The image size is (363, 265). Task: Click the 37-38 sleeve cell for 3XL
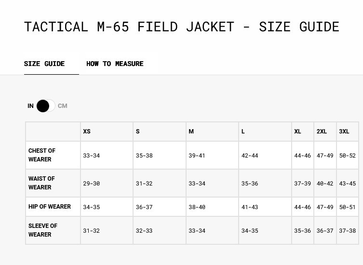pos(347,231)
